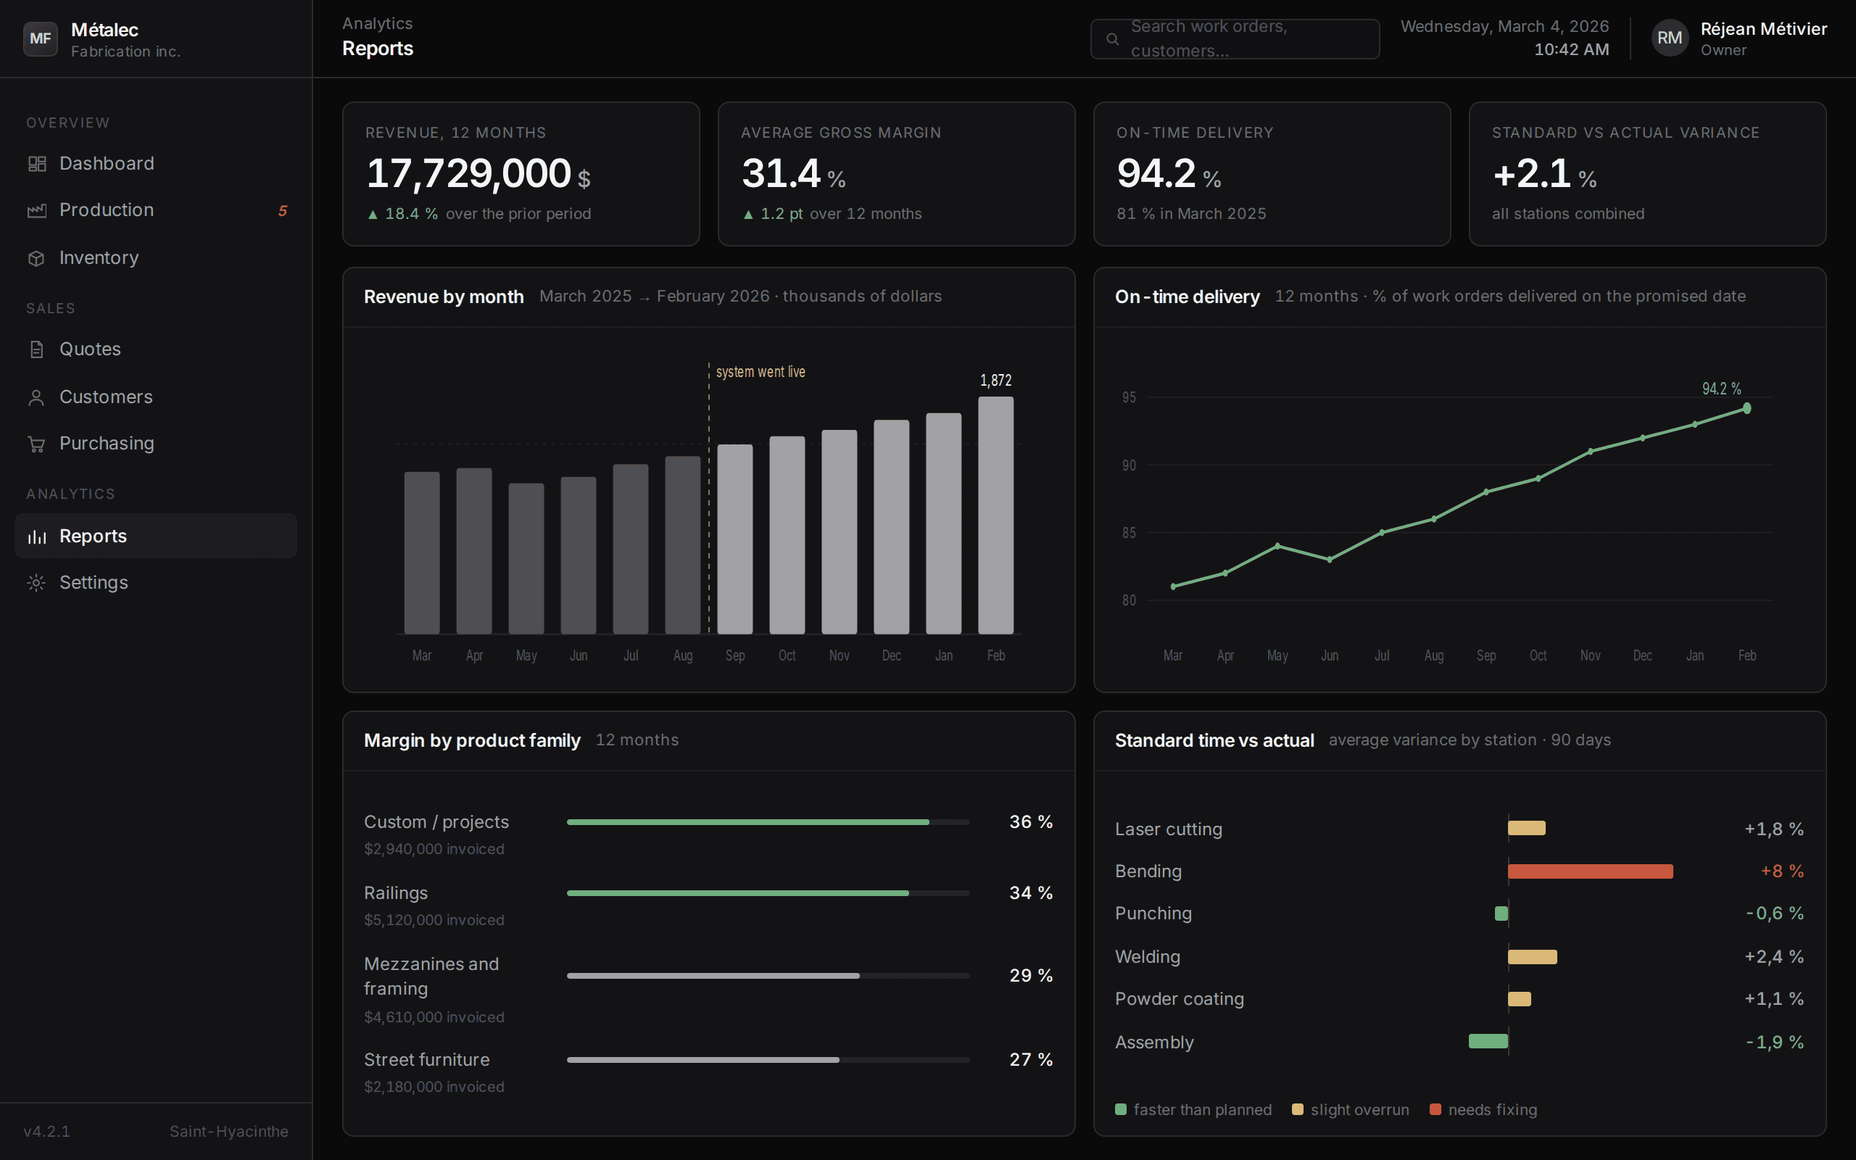Open the Average Gross Margin card
This screenshot has width=1856, height=1160.
tap(896, 174)
